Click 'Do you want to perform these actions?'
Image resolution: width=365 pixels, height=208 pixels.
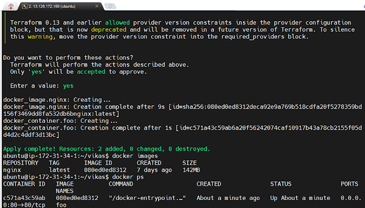[68, 57]
